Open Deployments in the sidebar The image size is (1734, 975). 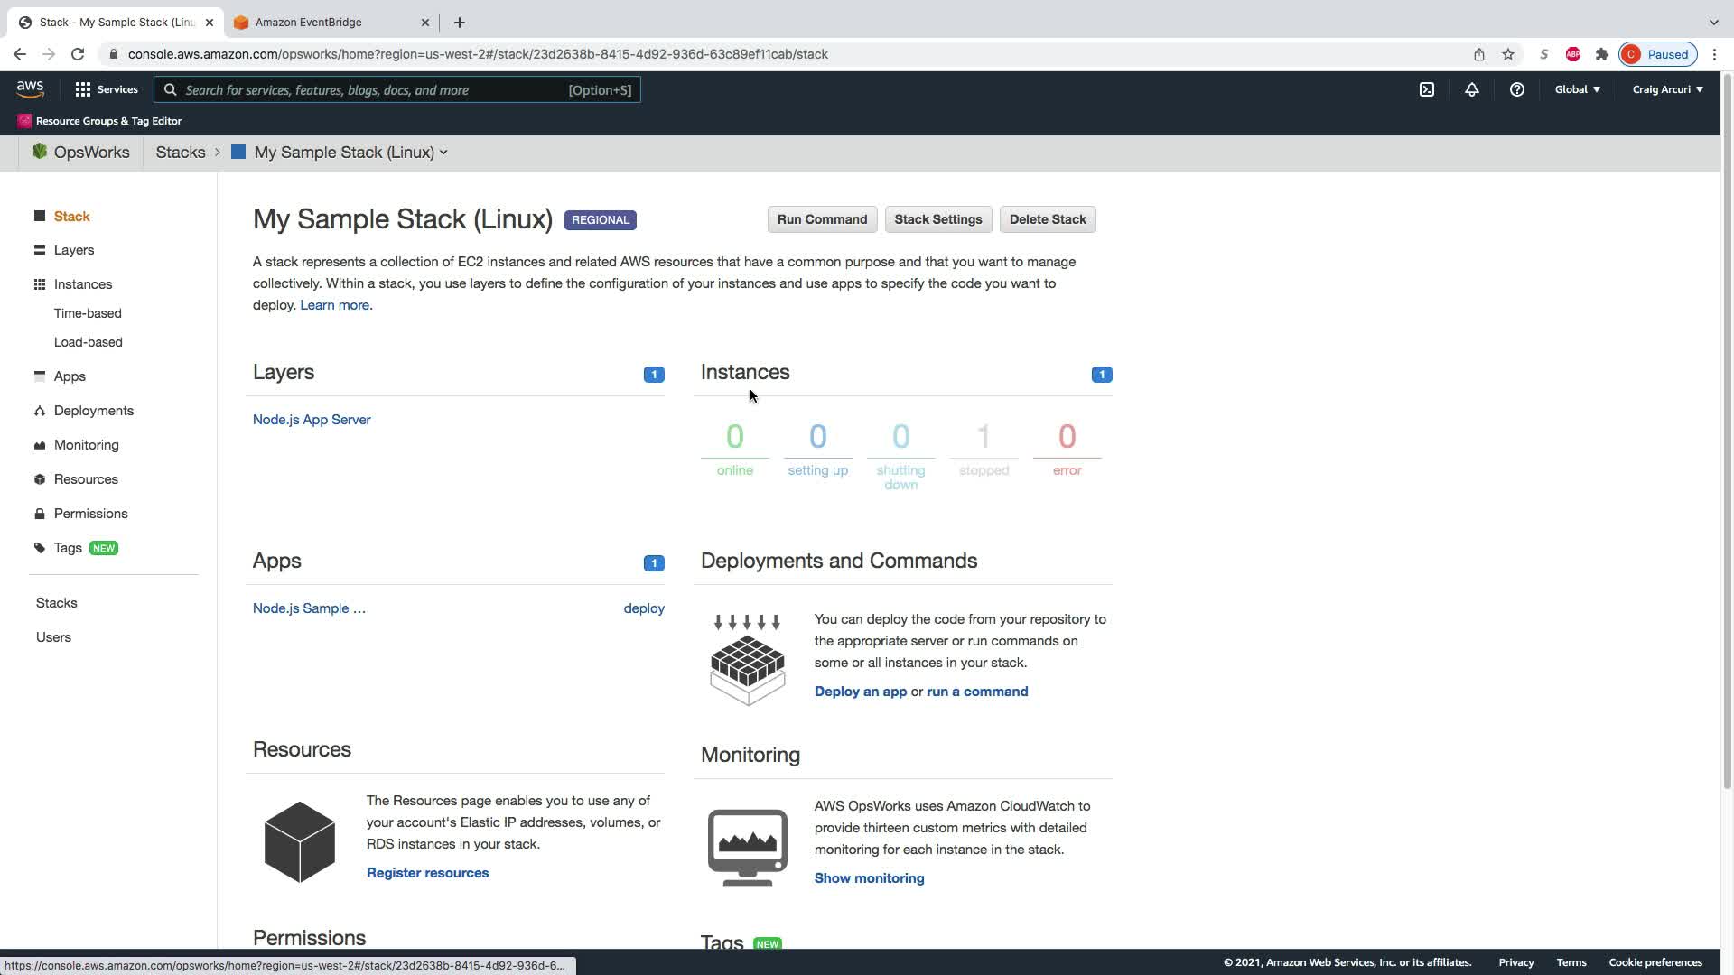tap(94, 411)
